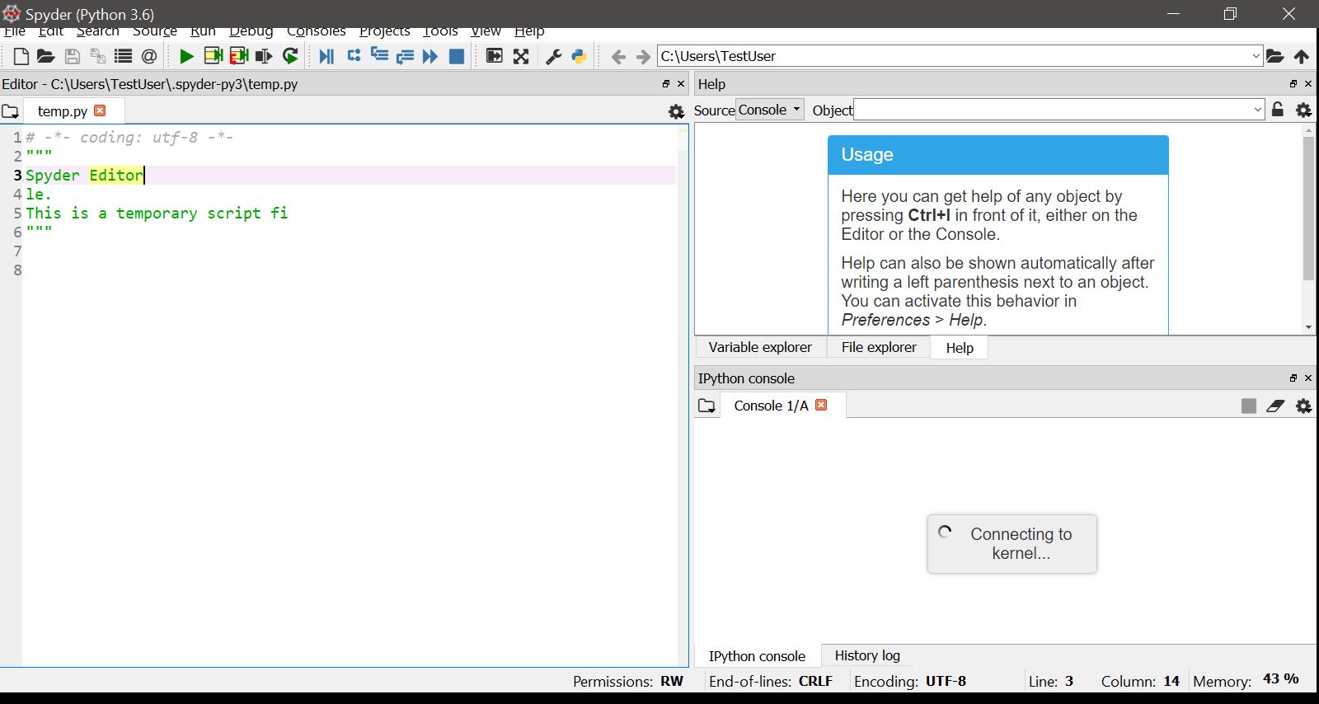Open the Edit menu
1319x704 pixels.
pos(51,31)
